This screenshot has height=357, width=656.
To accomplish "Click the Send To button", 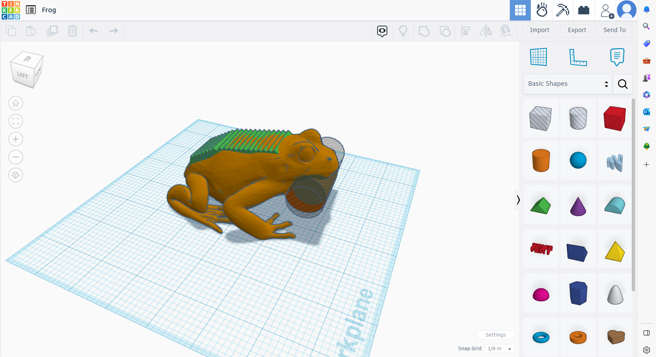I will click(x=614, y=30).
